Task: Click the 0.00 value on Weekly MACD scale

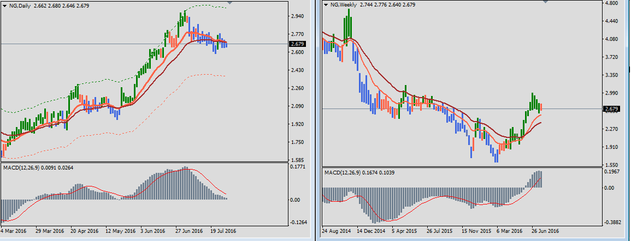Action: [608, 188]
